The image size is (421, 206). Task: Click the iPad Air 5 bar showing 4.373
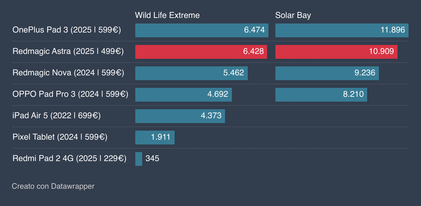180,116
